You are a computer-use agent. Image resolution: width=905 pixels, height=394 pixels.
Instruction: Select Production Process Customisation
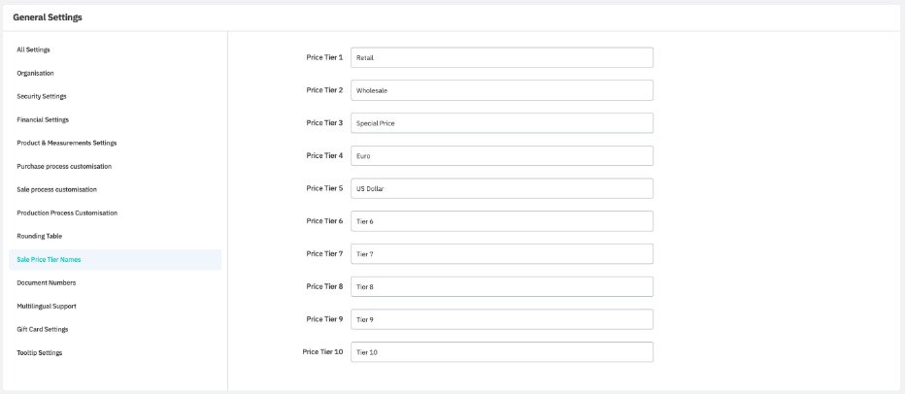pyautogui.click(x=67, y=213)
